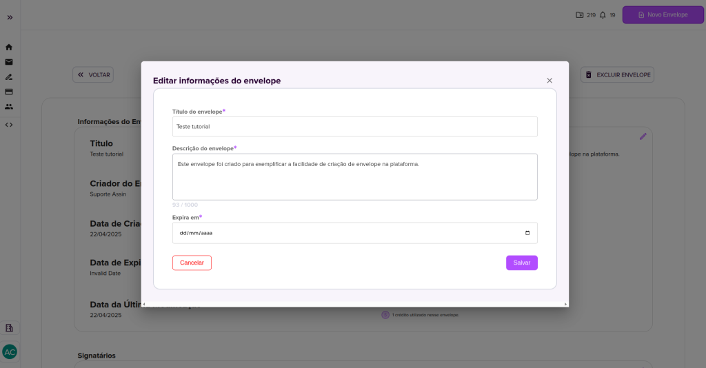Viewport: 706px width, 368px height.
Task: Click the Título do envelope text field
Action: [354, 127]
